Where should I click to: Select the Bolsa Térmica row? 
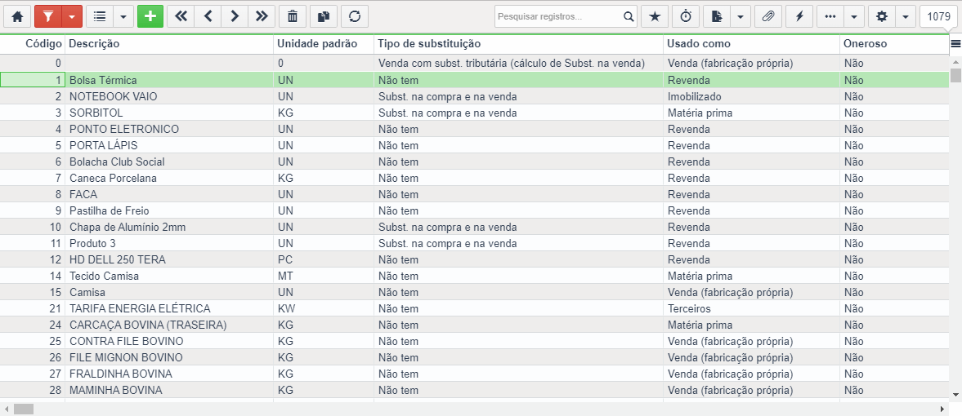[x=474, y=80]
